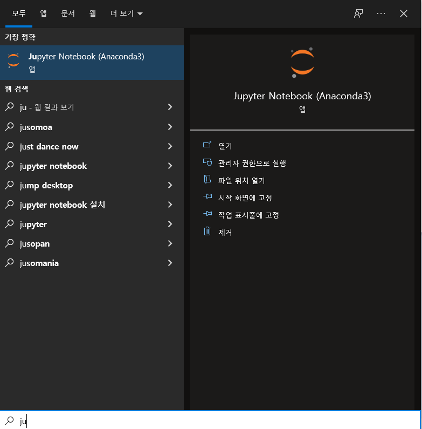Open the Jupyter Notebook (Anaconda3) best match result
The image size is (422, 429).
(x=92, y=63)
